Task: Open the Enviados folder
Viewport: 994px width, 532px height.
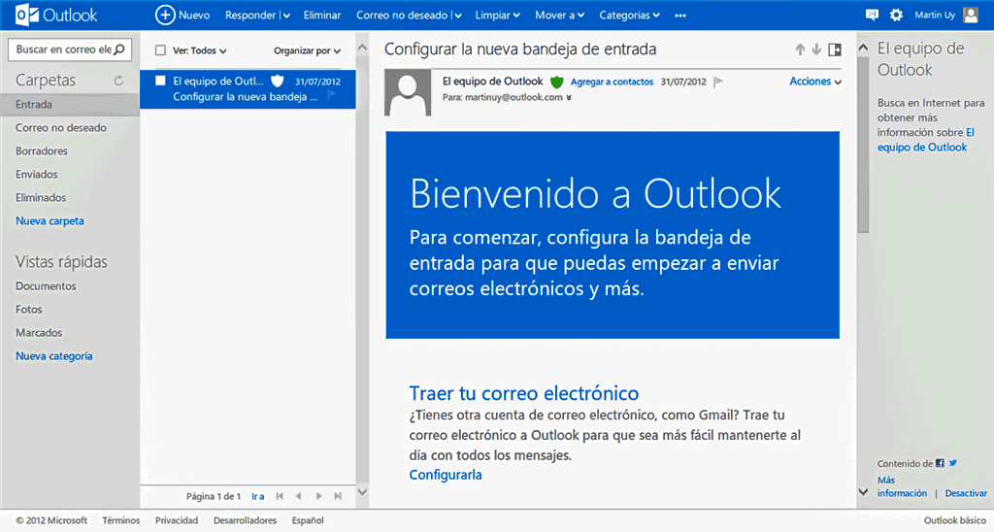Action: (x=37, y=174)
